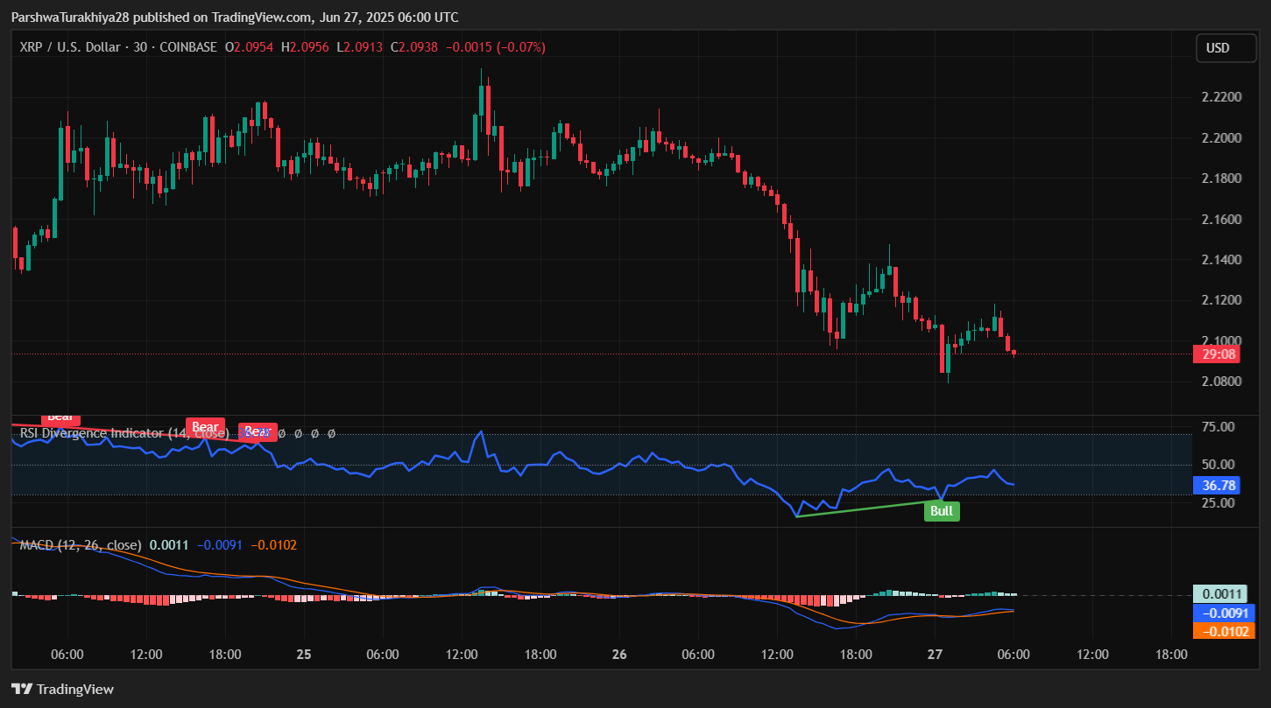1271x708 pixels.
Task: Click date 26 on the time axis
Action: (x=619, y=655)
